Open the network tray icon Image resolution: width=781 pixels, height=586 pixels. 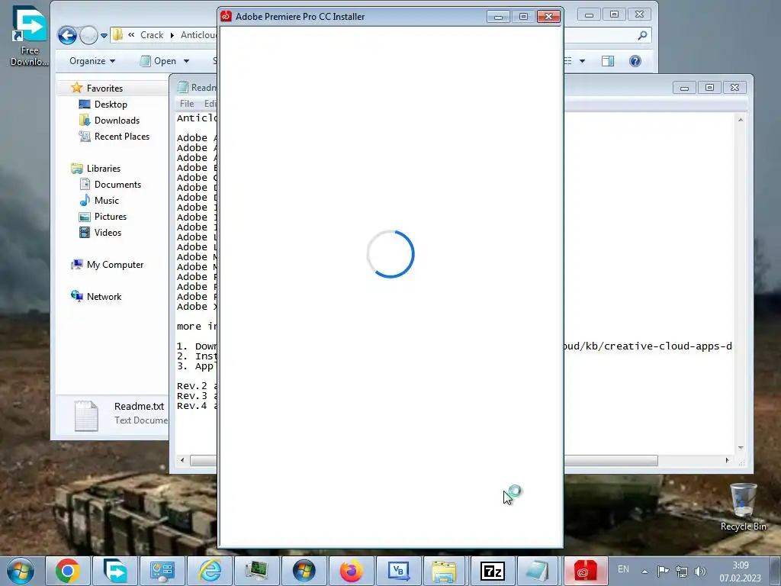tap(681, 571)
